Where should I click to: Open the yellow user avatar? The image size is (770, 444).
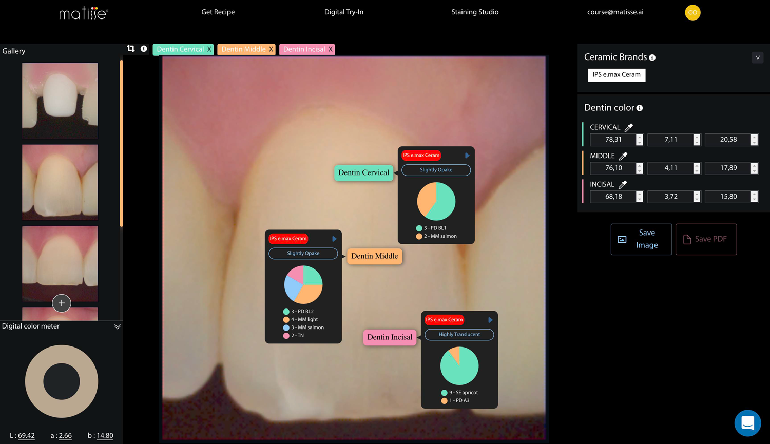(x=692, y=12)
